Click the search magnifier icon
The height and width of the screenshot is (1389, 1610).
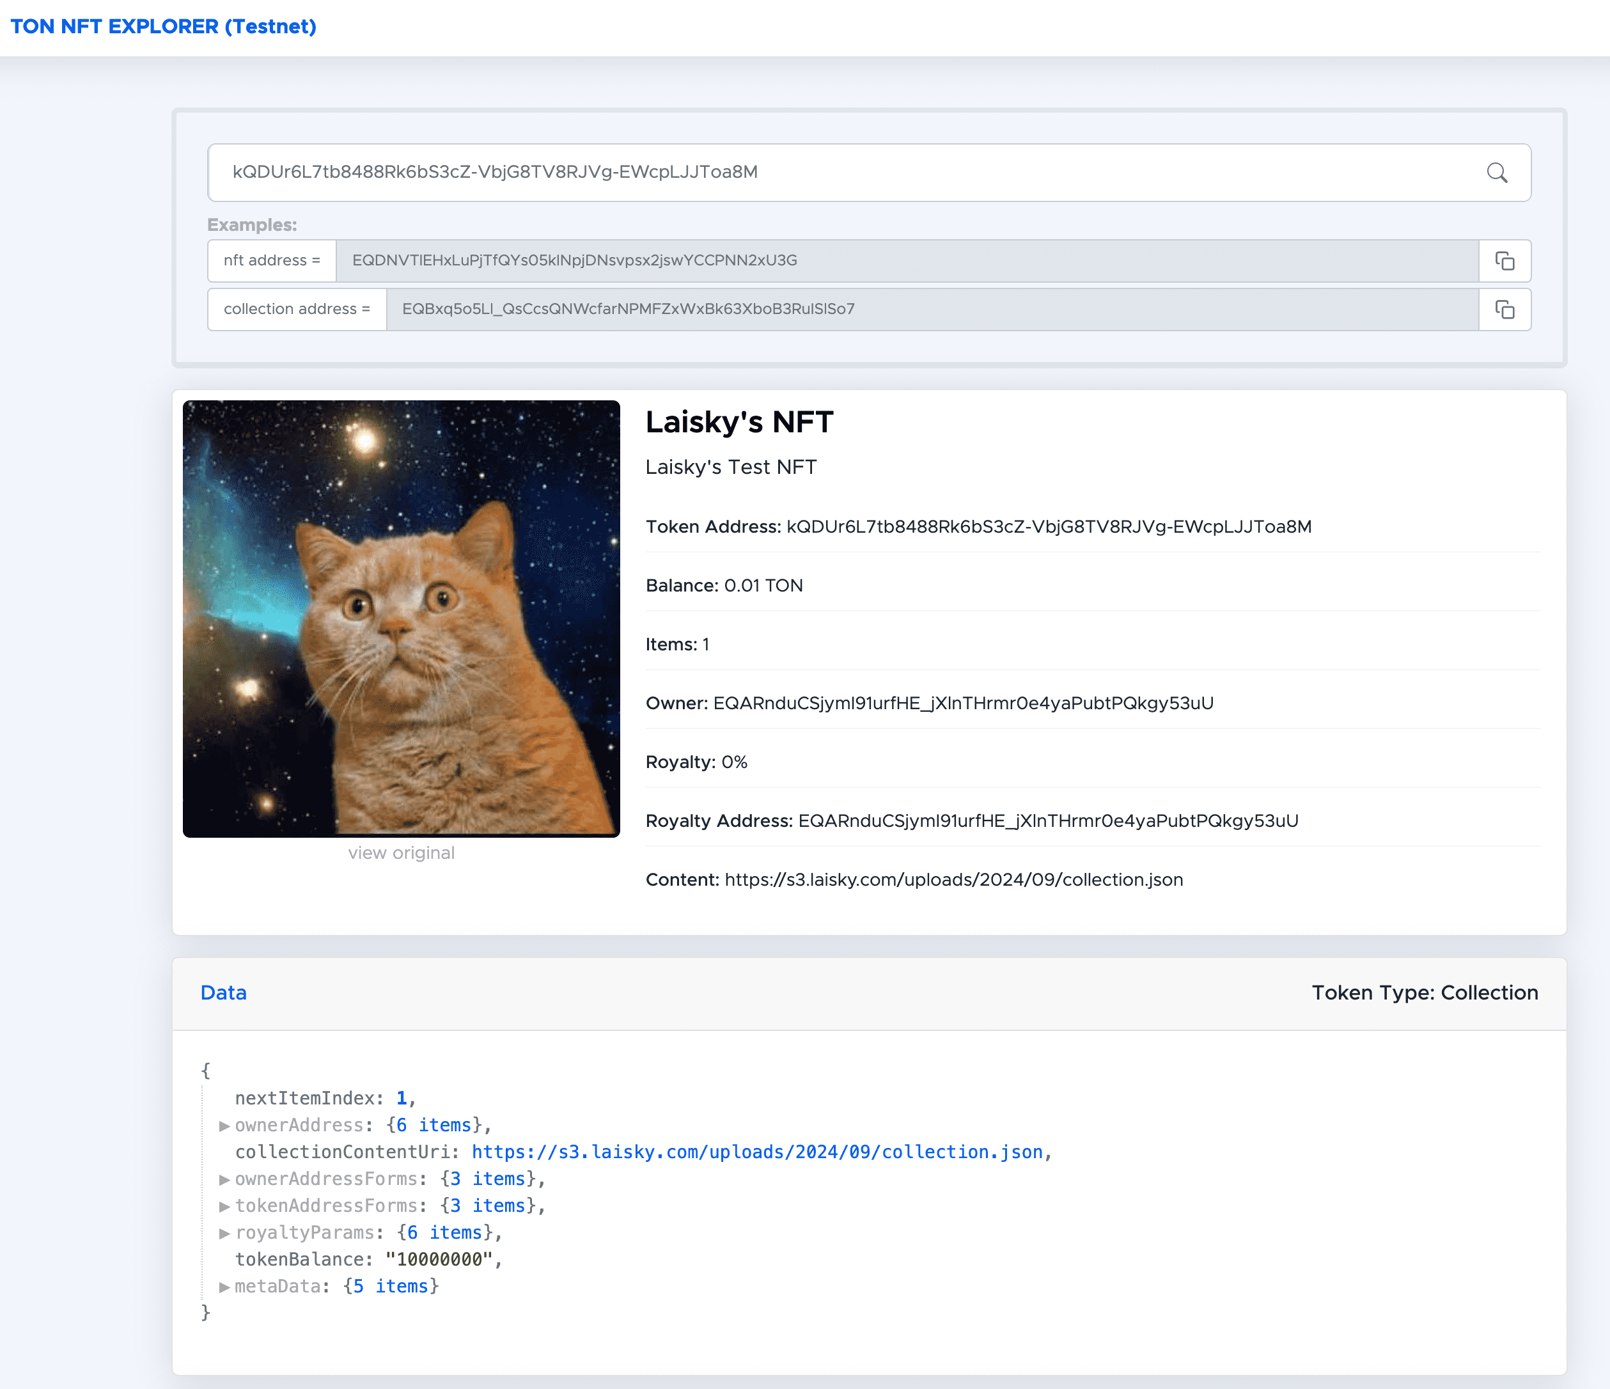click(1497, 173)
